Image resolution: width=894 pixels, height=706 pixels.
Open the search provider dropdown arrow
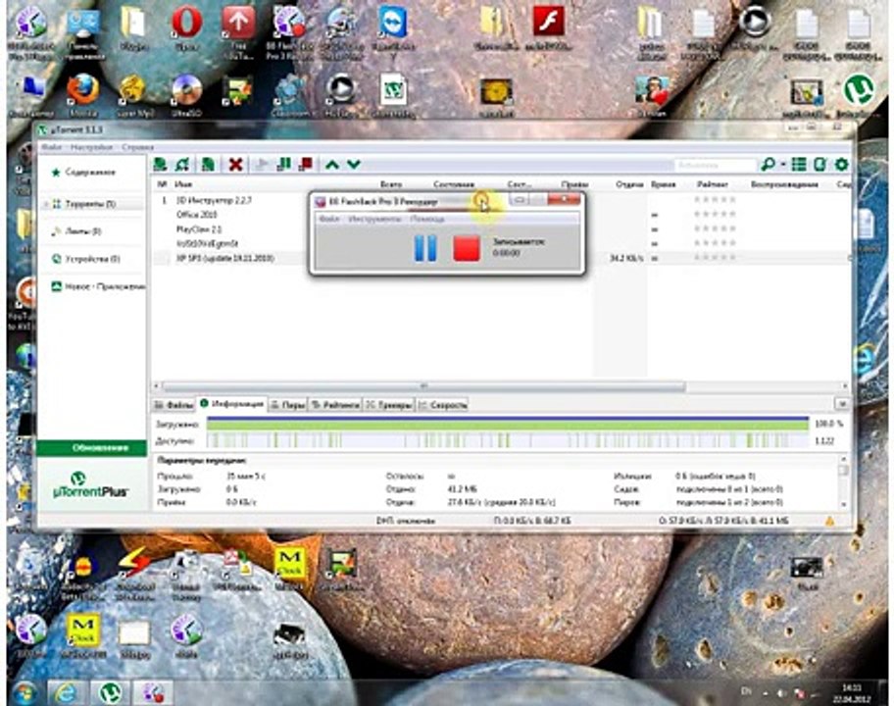(x=783, y=165)
